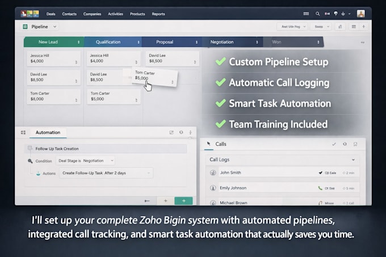Select the New Lead stage header

pyautogui.click(x=54, y=42)
